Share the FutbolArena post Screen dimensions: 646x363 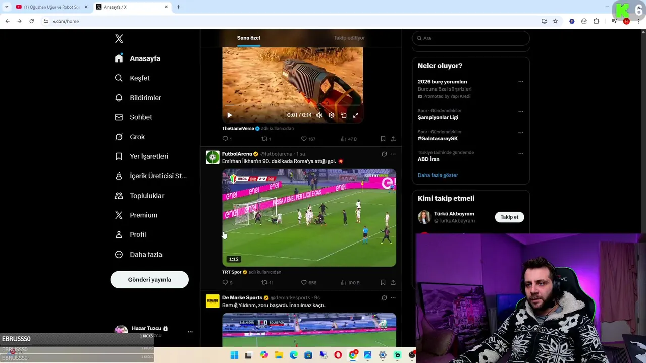393,283
